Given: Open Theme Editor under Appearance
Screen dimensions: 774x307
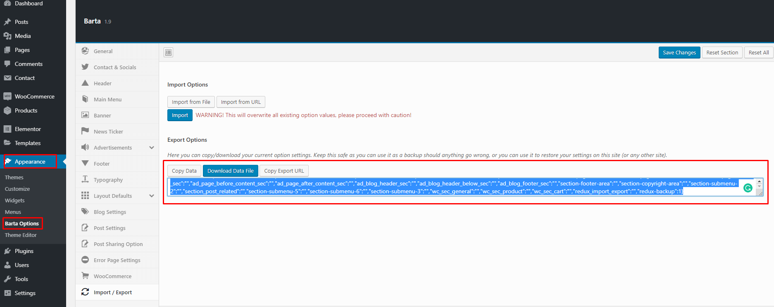Looking at the screenshot, I should pos(21,235).
